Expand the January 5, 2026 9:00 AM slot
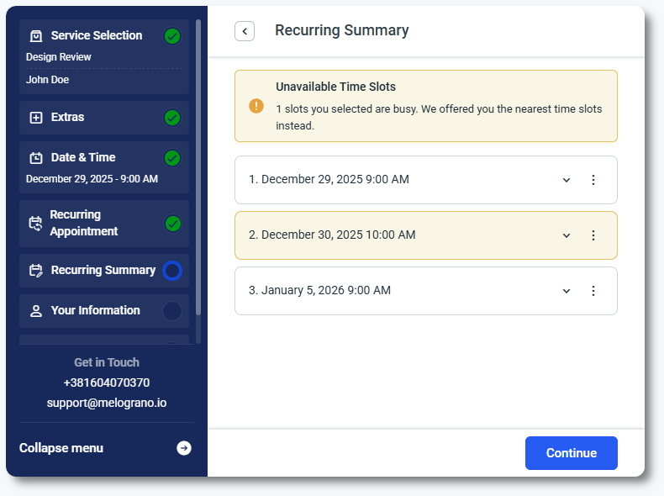 (x=566, y=291)
